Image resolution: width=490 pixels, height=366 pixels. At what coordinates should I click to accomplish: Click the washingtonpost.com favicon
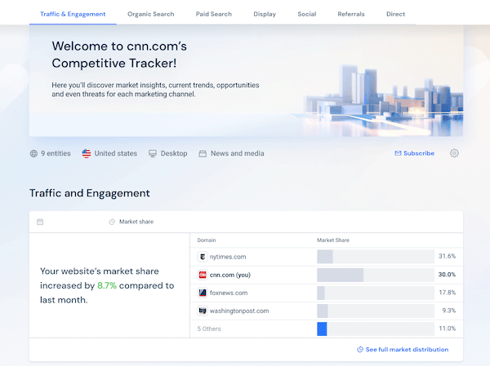[203, 311]
